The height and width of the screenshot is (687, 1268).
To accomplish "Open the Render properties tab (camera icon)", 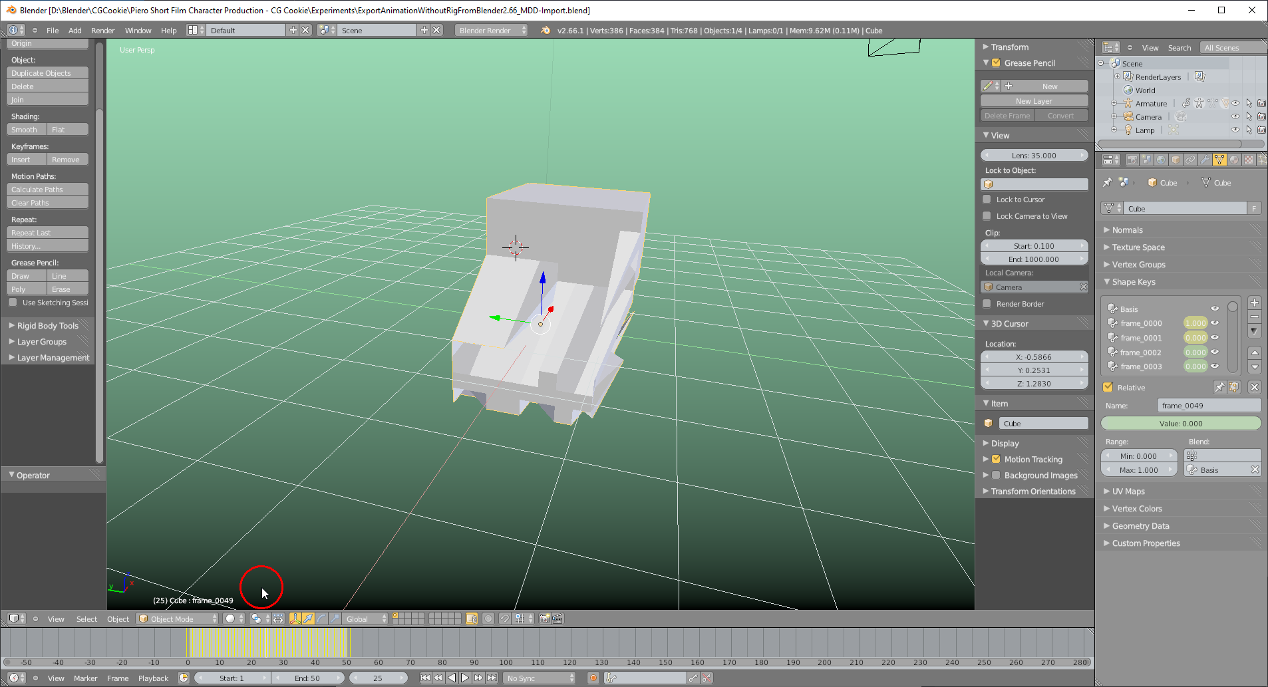I will pos(1132,160).
